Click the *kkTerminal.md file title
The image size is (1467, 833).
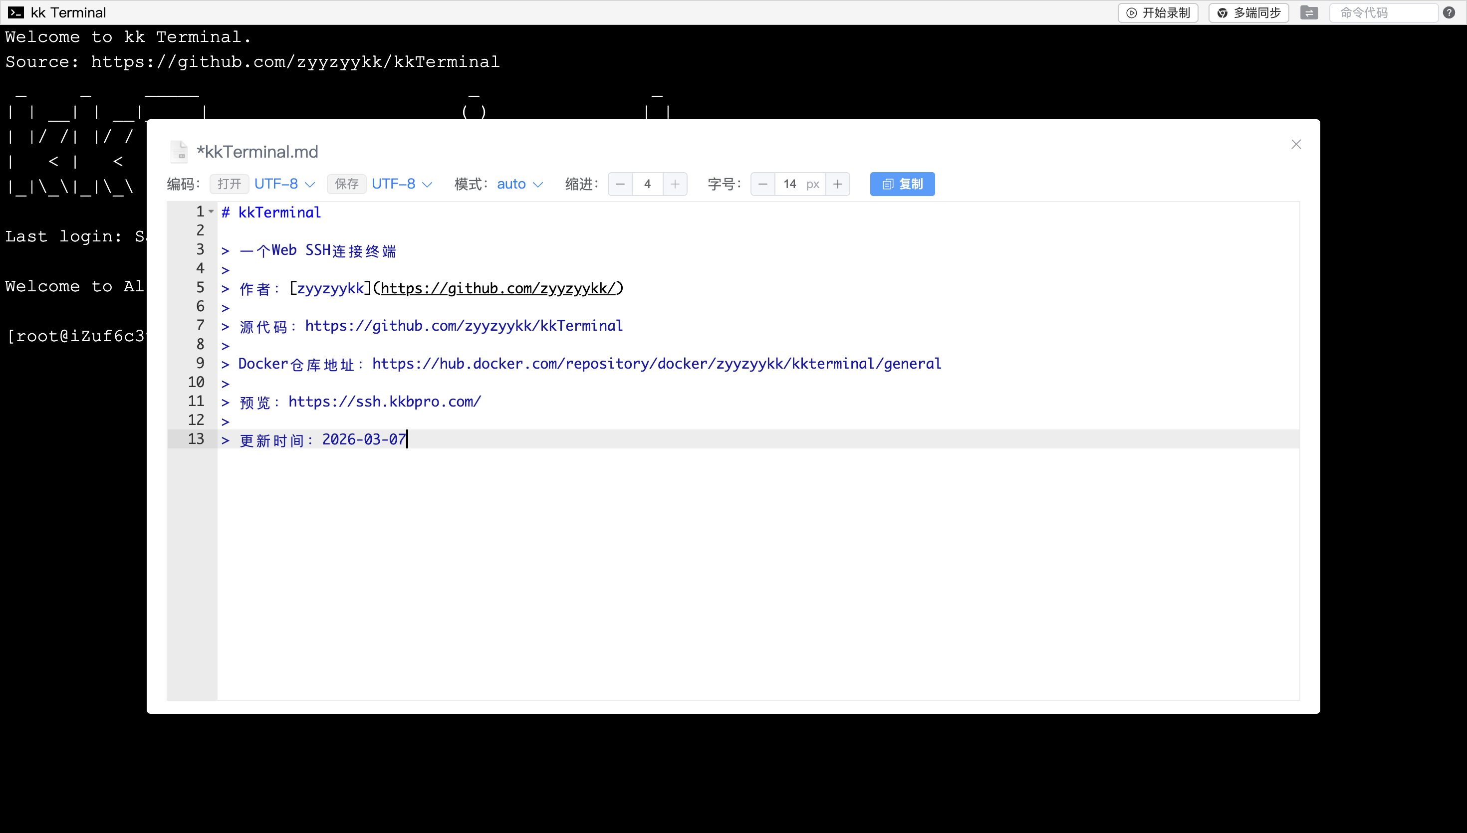(257, 152)
